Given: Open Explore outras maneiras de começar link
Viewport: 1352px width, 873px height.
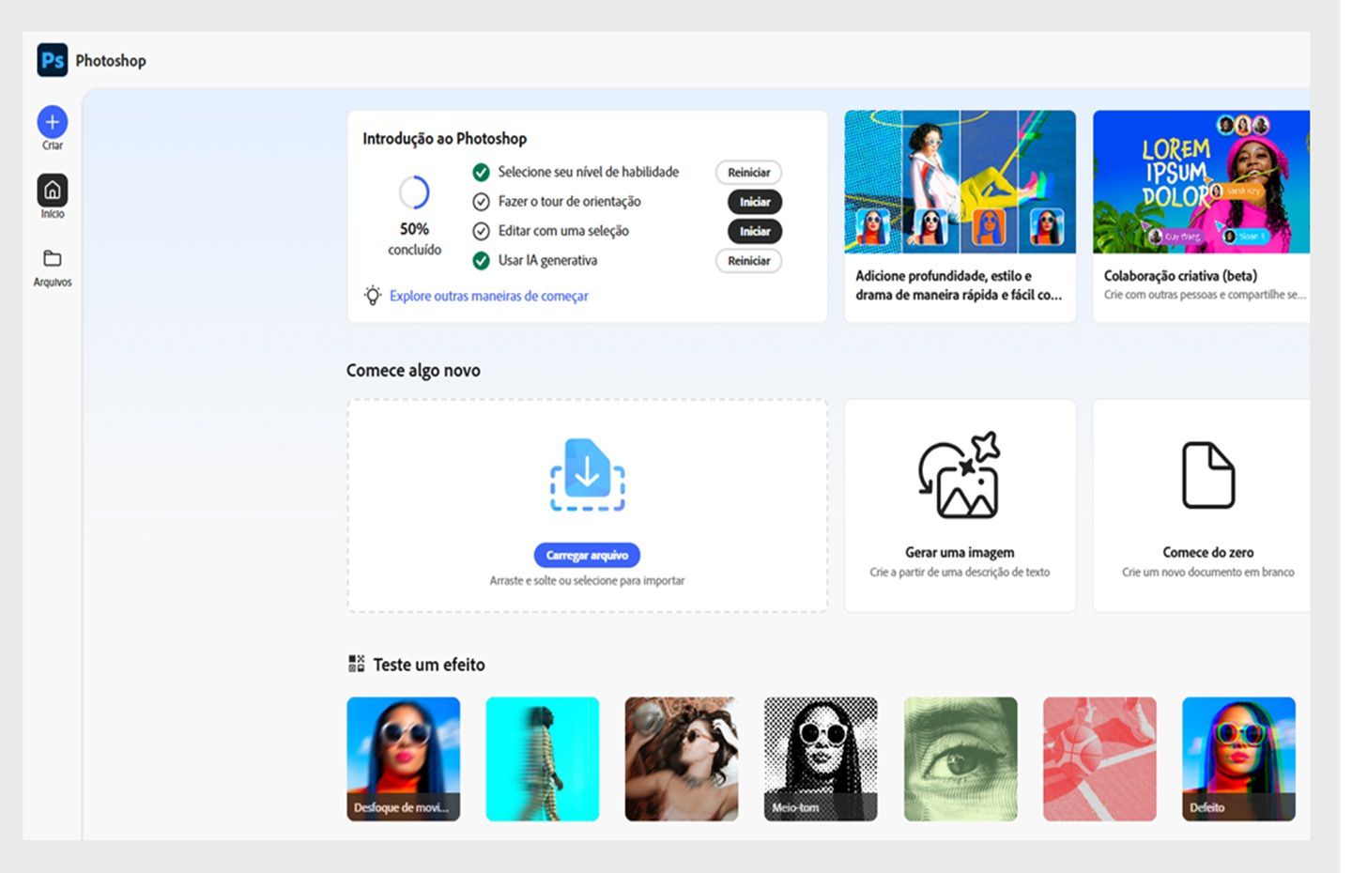Looking at the screenshot, I should (487, 296).
